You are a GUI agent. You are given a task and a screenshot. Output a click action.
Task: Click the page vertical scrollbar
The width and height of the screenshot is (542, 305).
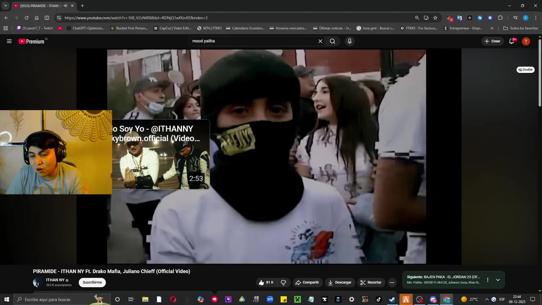click(540, 72)
